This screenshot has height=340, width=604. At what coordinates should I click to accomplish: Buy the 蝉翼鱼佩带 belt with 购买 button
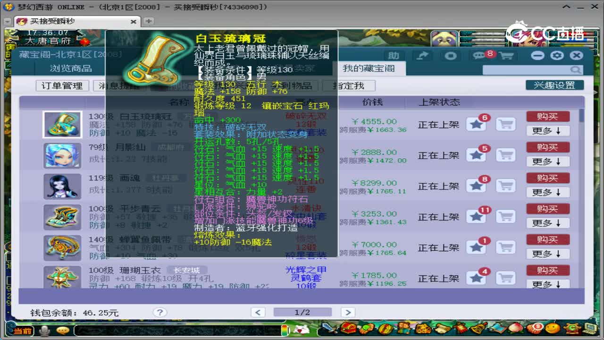pyautogui.click(x=548, y=239)
